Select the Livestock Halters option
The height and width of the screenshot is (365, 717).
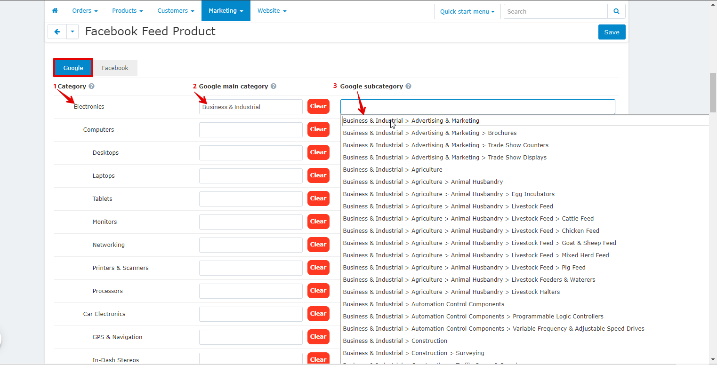coord(525,292)
